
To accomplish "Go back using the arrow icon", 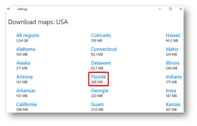I will point(9,9).
